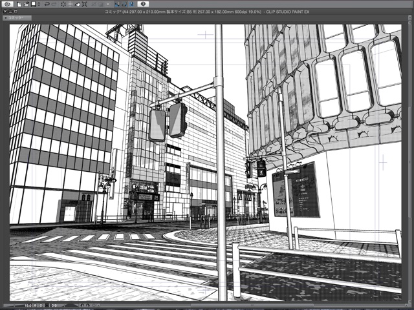Open the Help question mark button

pyautogui.click(x=143, y=5)
